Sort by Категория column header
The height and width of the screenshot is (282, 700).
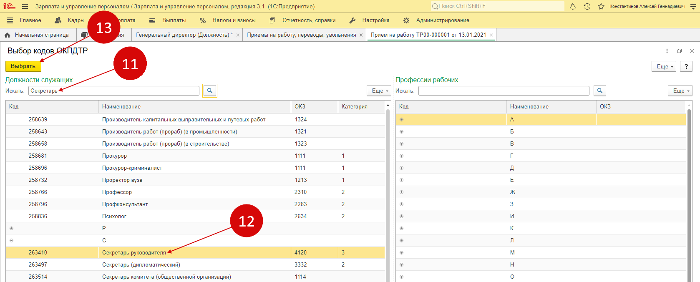click(361, 107)
